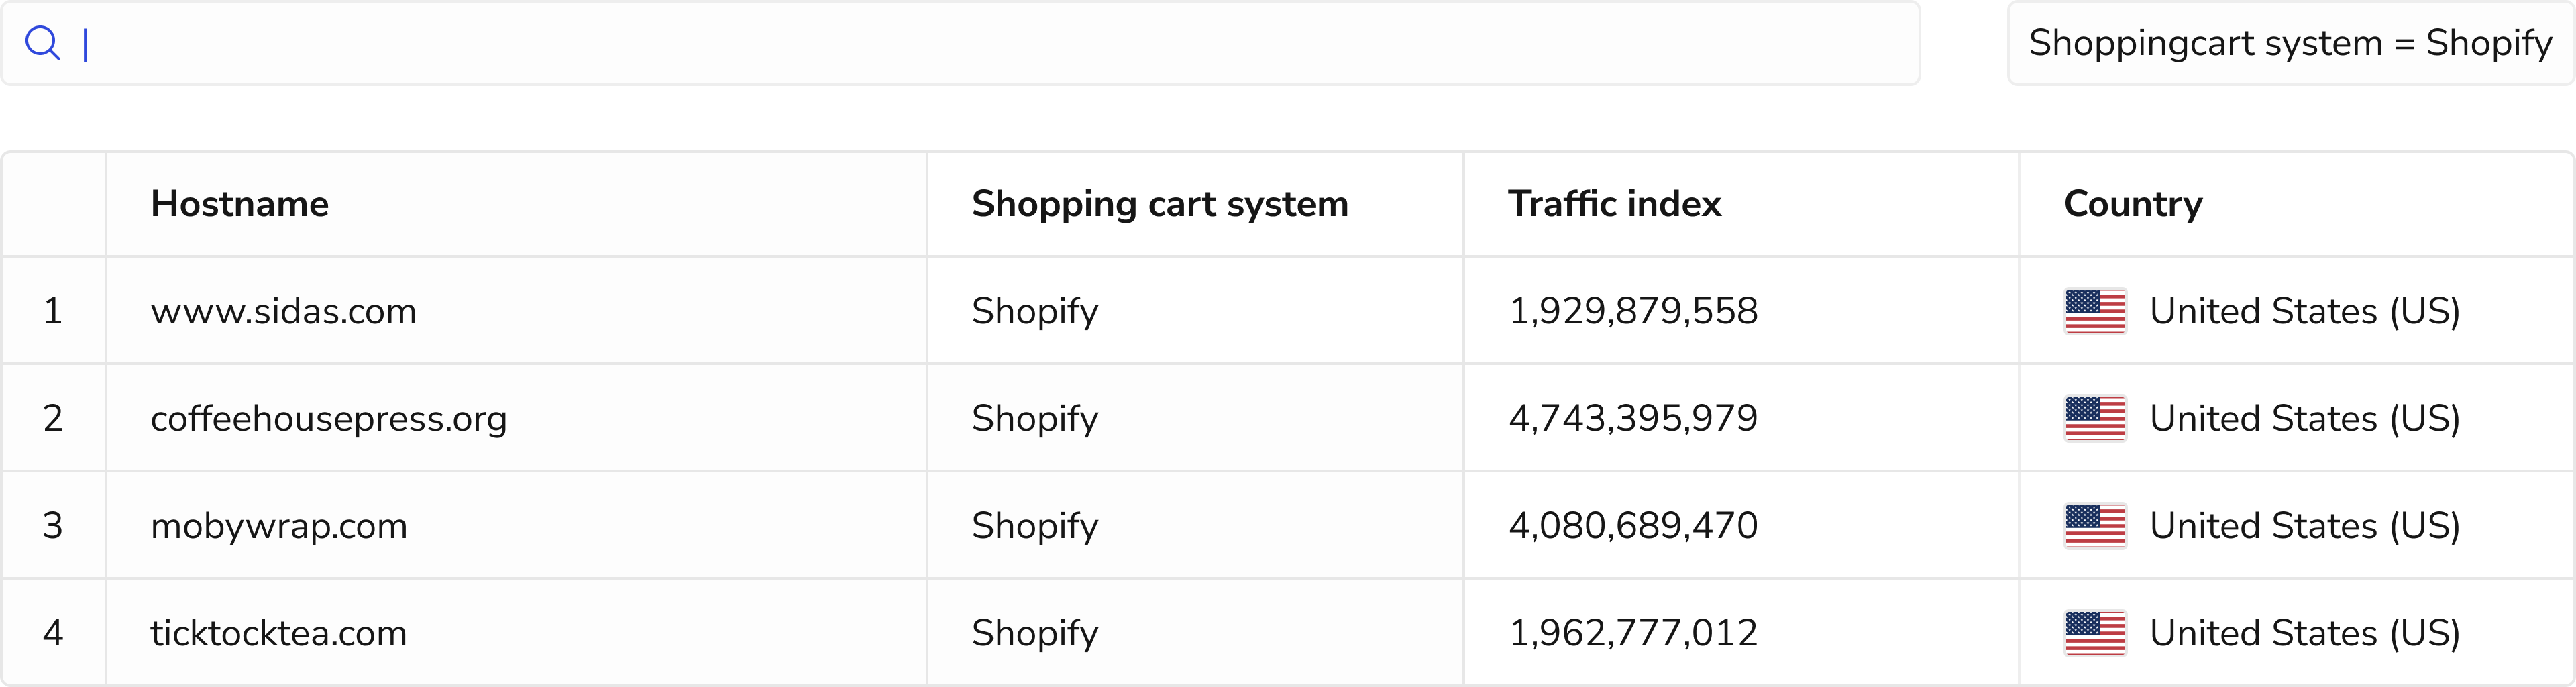2576x687 pixels.
Task: Select row number 1
Action: [53, 311]
